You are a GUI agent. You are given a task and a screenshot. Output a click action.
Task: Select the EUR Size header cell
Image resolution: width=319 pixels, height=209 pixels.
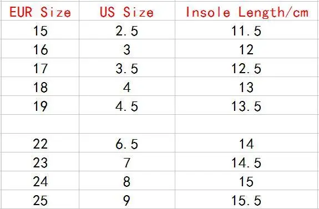40,11
